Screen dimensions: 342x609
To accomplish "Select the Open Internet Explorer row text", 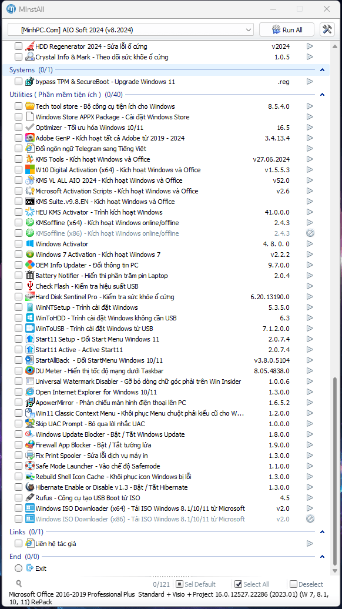I will (96, 392).
